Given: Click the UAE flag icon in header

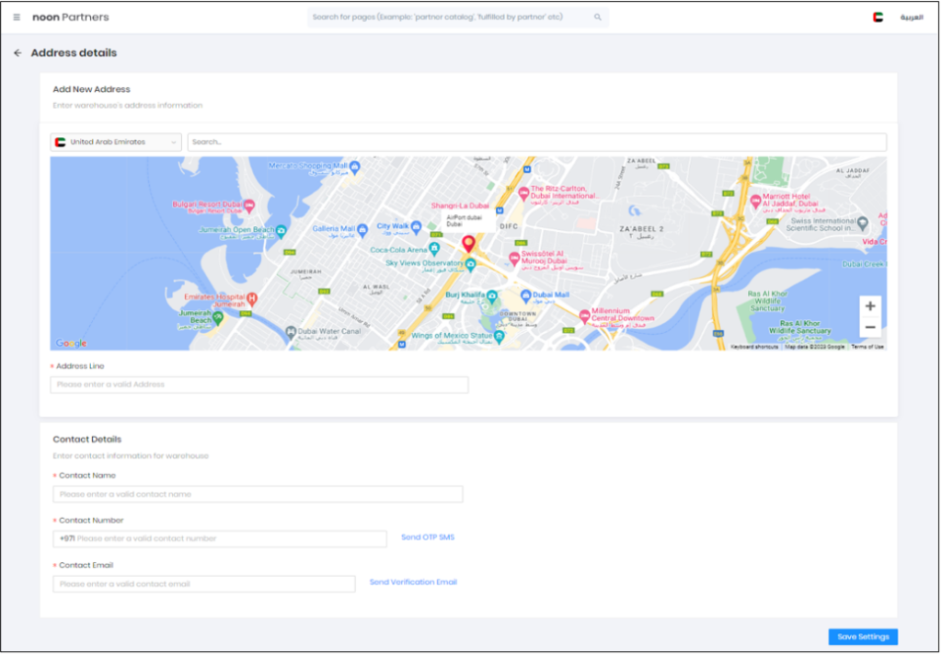Looking at the screenshot, I should click(x=878, y=17).
